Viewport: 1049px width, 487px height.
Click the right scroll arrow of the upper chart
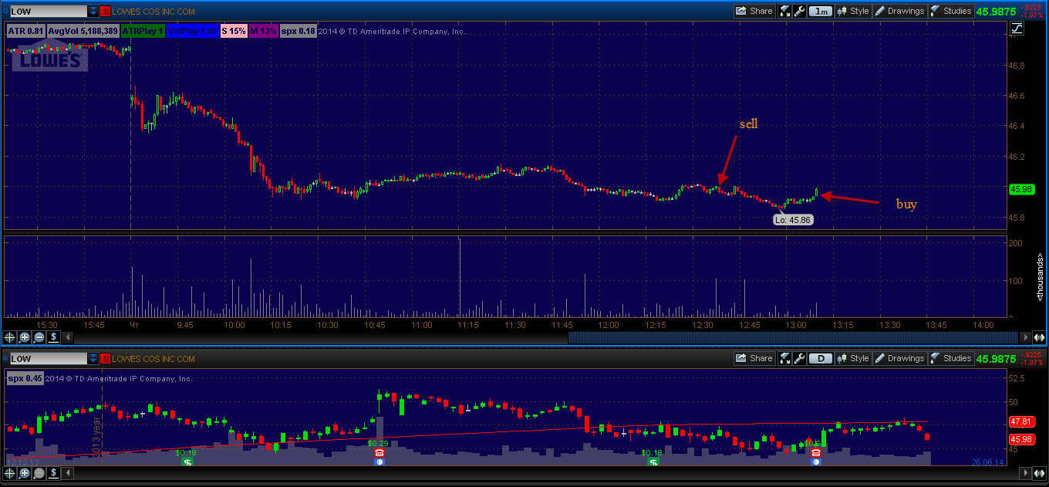pyautogui.click(x=1024, y=337)
